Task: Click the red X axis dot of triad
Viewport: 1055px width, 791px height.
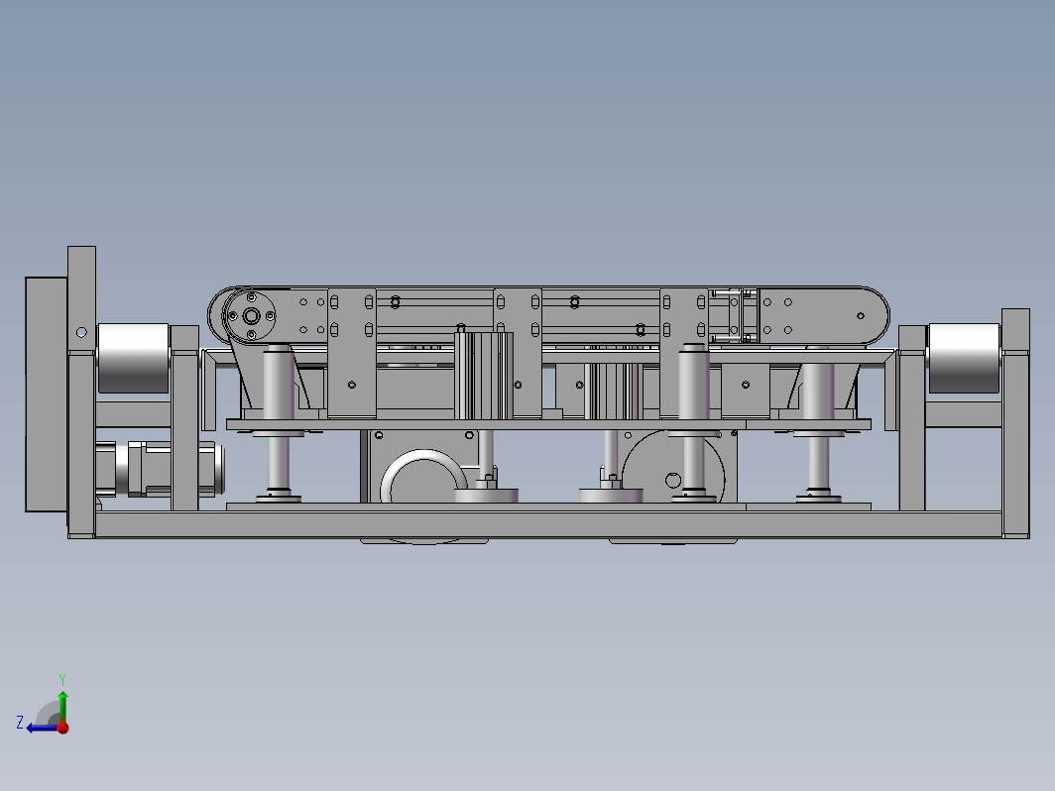Action: click(63, 728)
